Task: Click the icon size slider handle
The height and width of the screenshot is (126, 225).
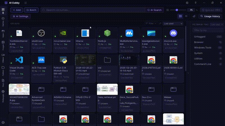Action: click(x=177, y=10)
